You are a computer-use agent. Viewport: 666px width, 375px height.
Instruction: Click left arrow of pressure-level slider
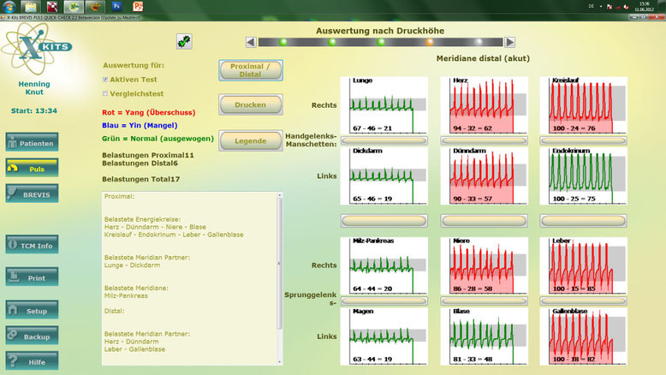pos(250,42)
